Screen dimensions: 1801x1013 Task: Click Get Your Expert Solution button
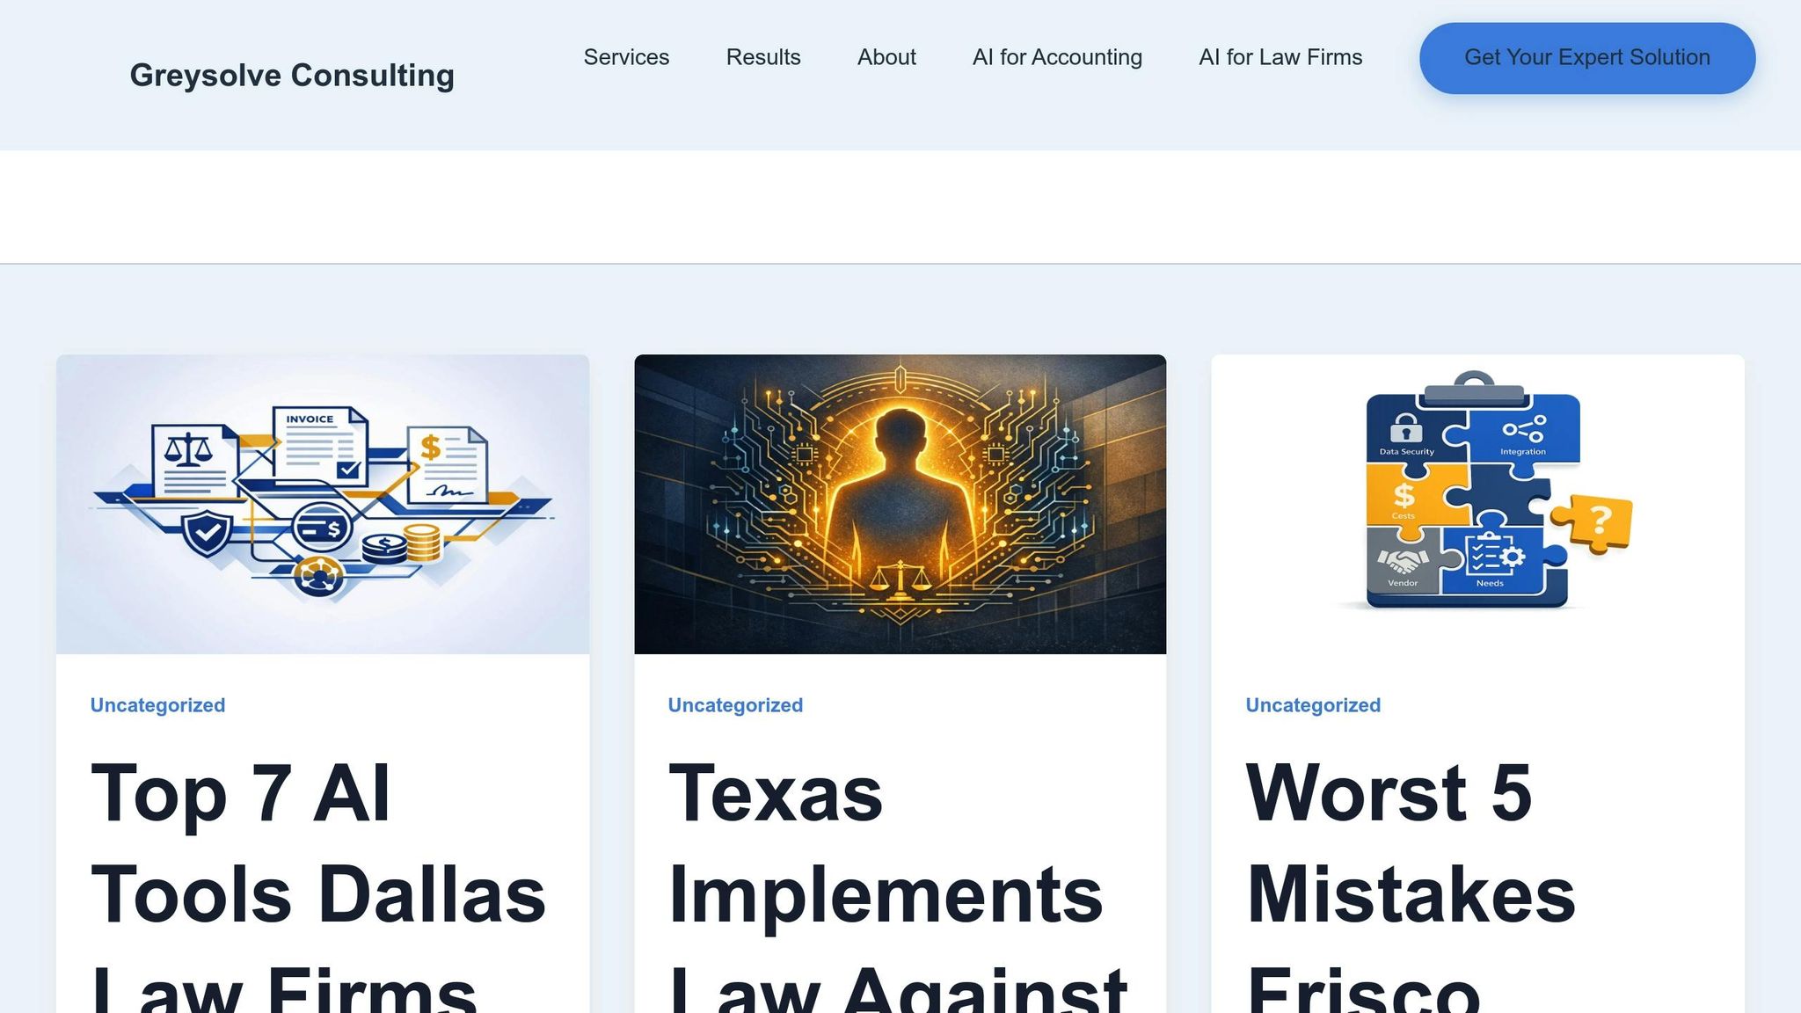point(1586,58)
